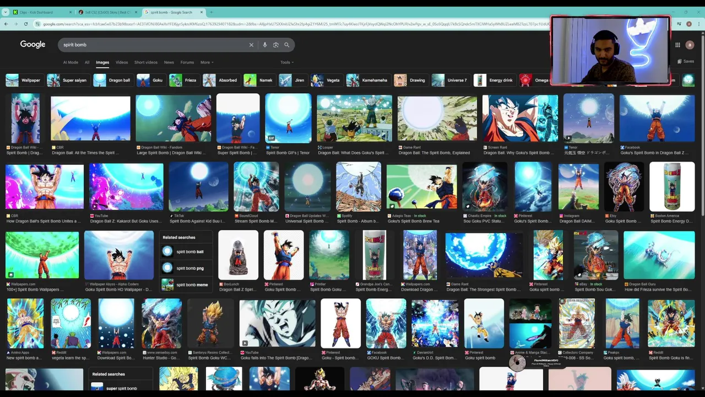The image size is (705, 397).
Task: Select related search super spirit bomb
Action: [121, 388]
